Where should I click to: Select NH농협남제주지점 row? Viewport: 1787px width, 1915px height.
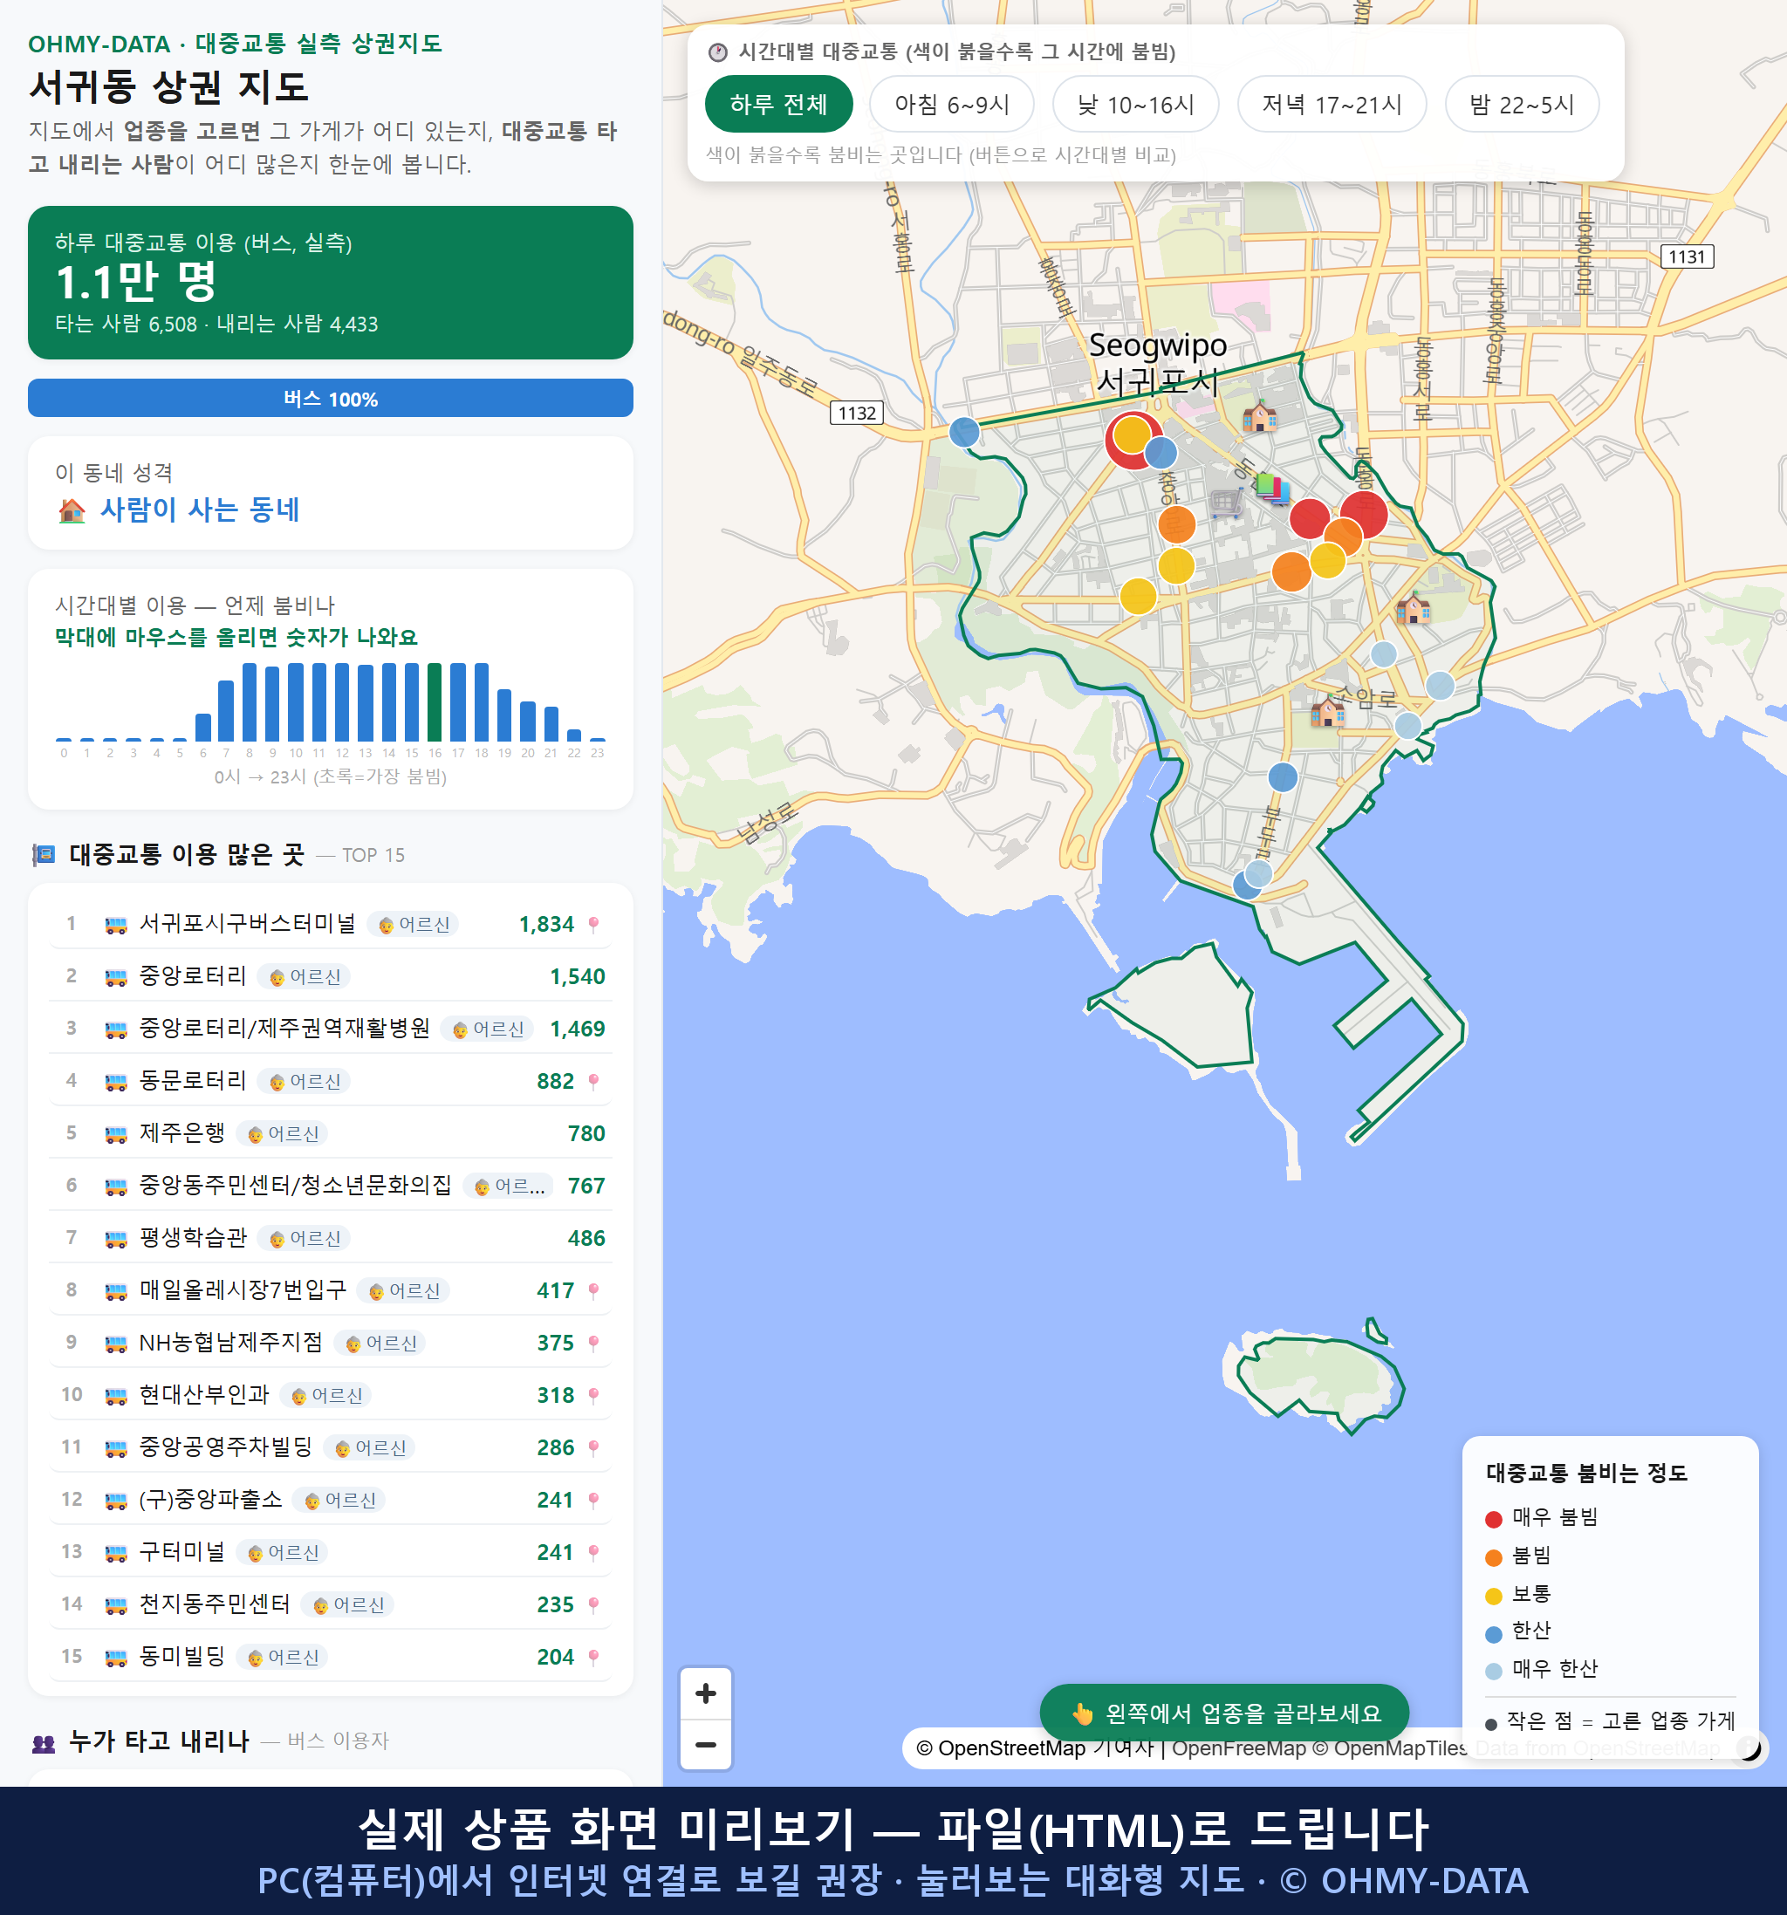pos(331,1342)
